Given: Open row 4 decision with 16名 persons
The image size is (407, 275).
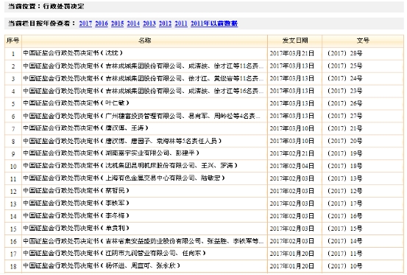Looking at the screenshot, I should (x=144, y=91).
